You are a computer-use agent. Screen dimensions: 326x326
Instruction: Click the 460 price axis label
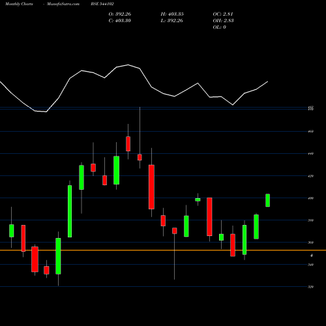pyautogui.click(x=311, y=131)
